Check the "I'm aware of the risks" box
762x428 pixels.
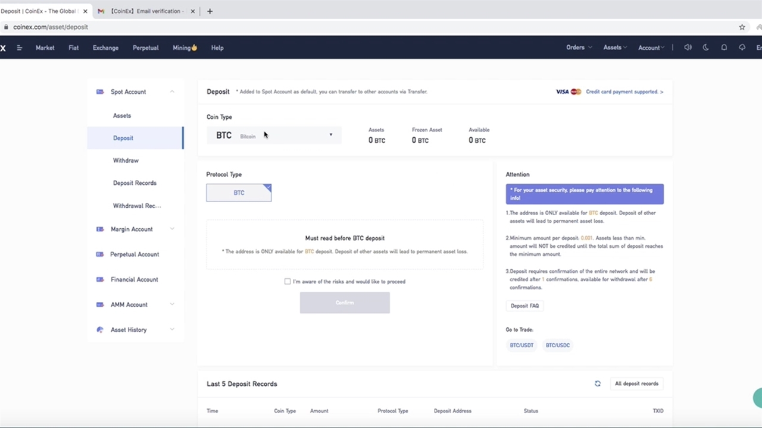pyautogui.click(x=288, y=281)
